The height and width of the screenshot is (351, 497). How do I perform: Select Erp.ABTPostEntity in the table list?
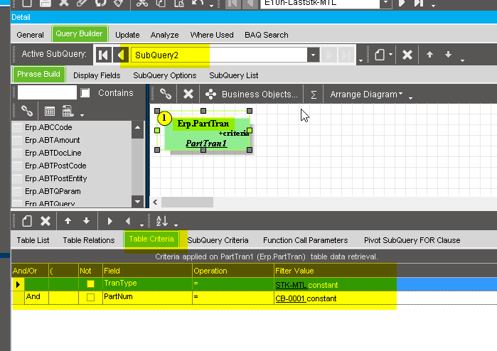pos(55,178)
